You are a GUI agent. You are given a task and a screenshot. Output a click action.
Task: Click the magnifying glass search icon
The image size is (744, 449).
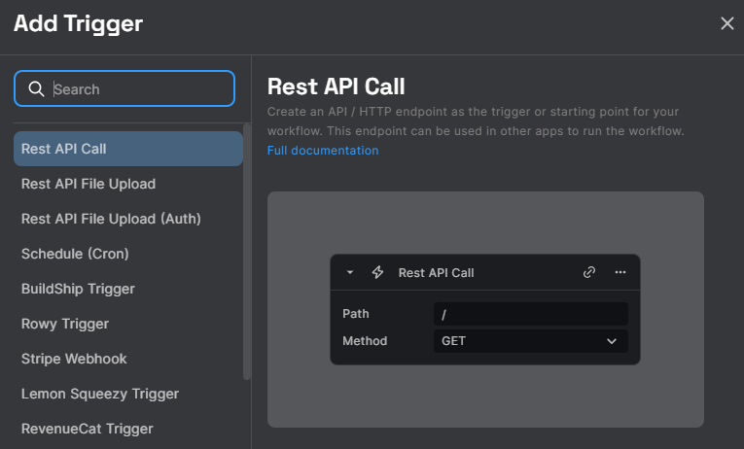click(x=36, y=88)
